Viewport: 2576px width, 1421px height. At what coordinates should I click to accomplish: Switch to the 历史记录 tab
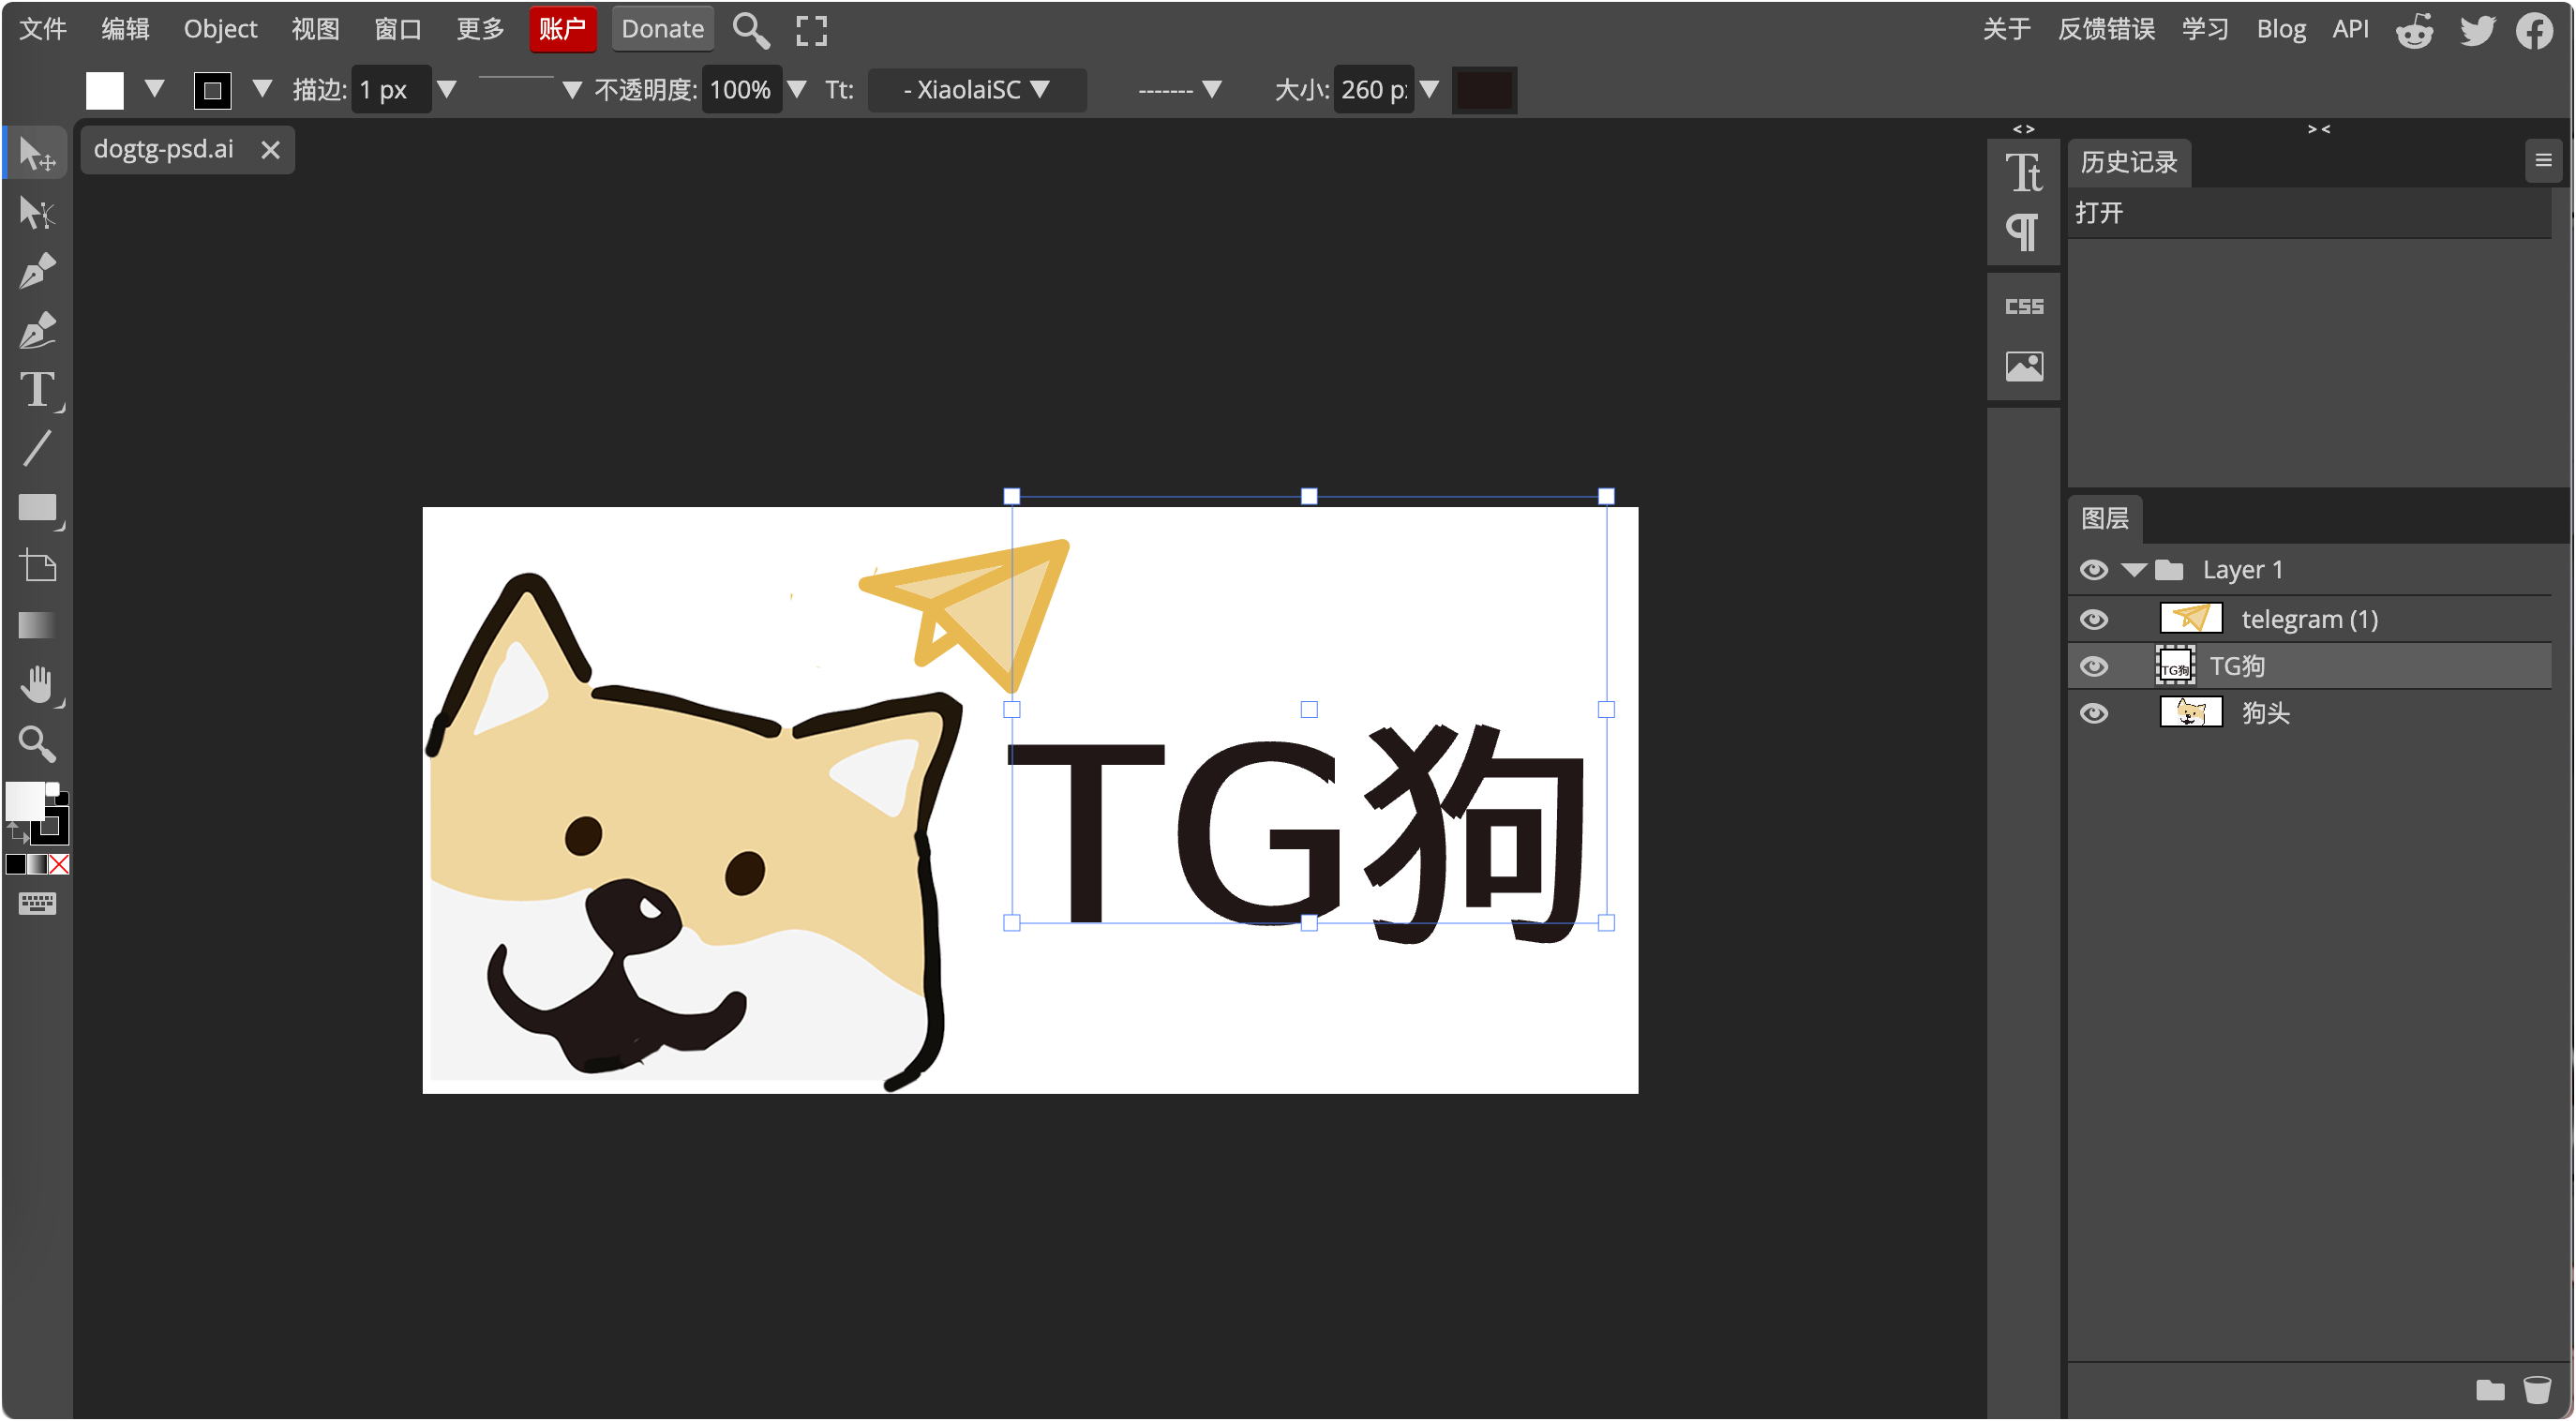pyautogui.click(x=2128, y=162)
